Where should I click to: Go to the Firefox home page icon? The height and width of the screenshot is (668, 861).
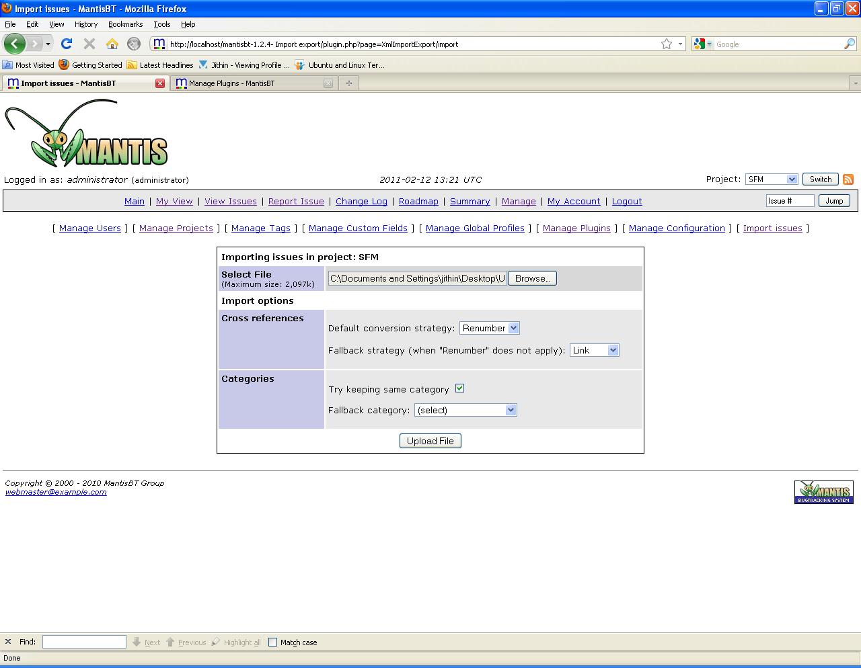pos(112,44)
